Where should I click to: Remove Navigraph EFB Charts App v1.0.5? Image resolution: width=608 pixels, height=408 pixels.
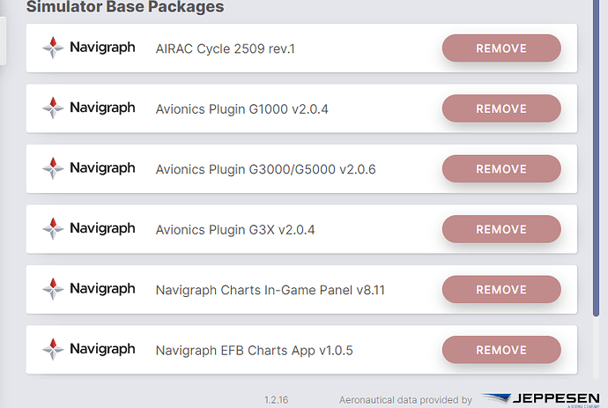[x=501, y=350]
